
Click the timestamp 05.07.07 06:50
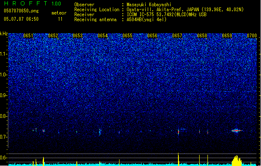pyautogui.click(x=21, y=19)
